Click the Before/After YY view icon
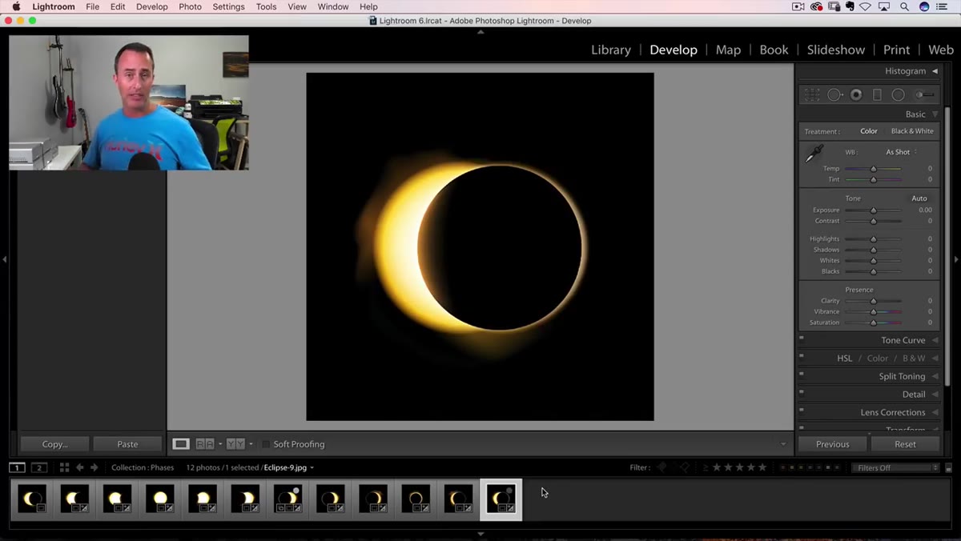 pyautogui.click(x=235, y=444)
